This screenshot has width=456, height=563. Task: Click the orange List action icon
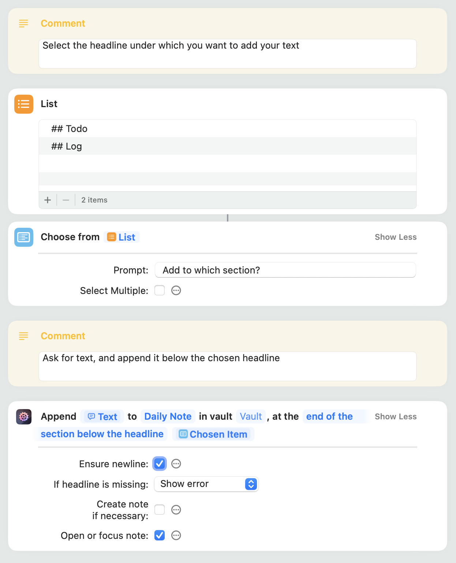24,104
